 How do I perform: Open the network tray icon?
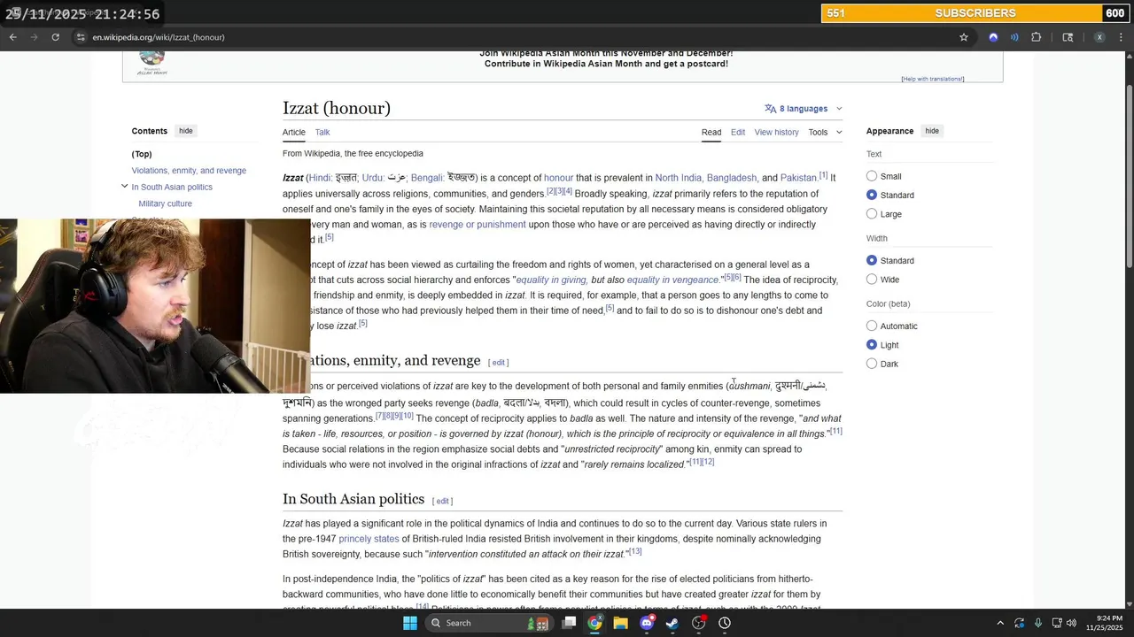coord(1057,623)
